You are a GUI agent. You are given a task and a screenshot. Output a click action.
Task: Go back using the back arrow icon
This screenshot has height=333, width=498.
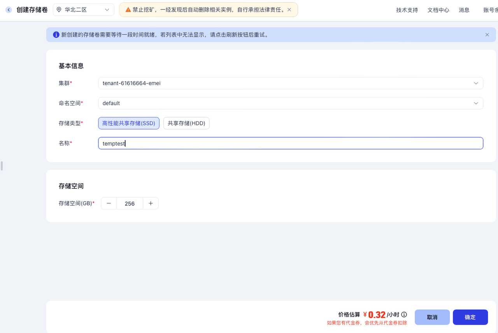pyautogui.click(x=9, y=10)
